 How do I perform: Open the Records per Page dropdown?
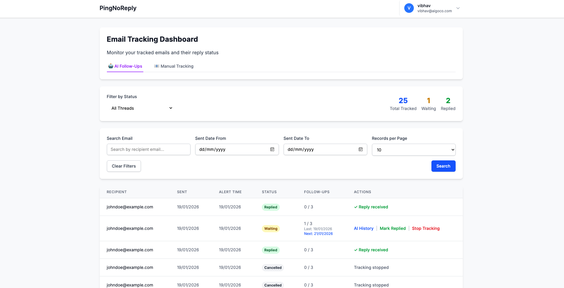[414, 150]
